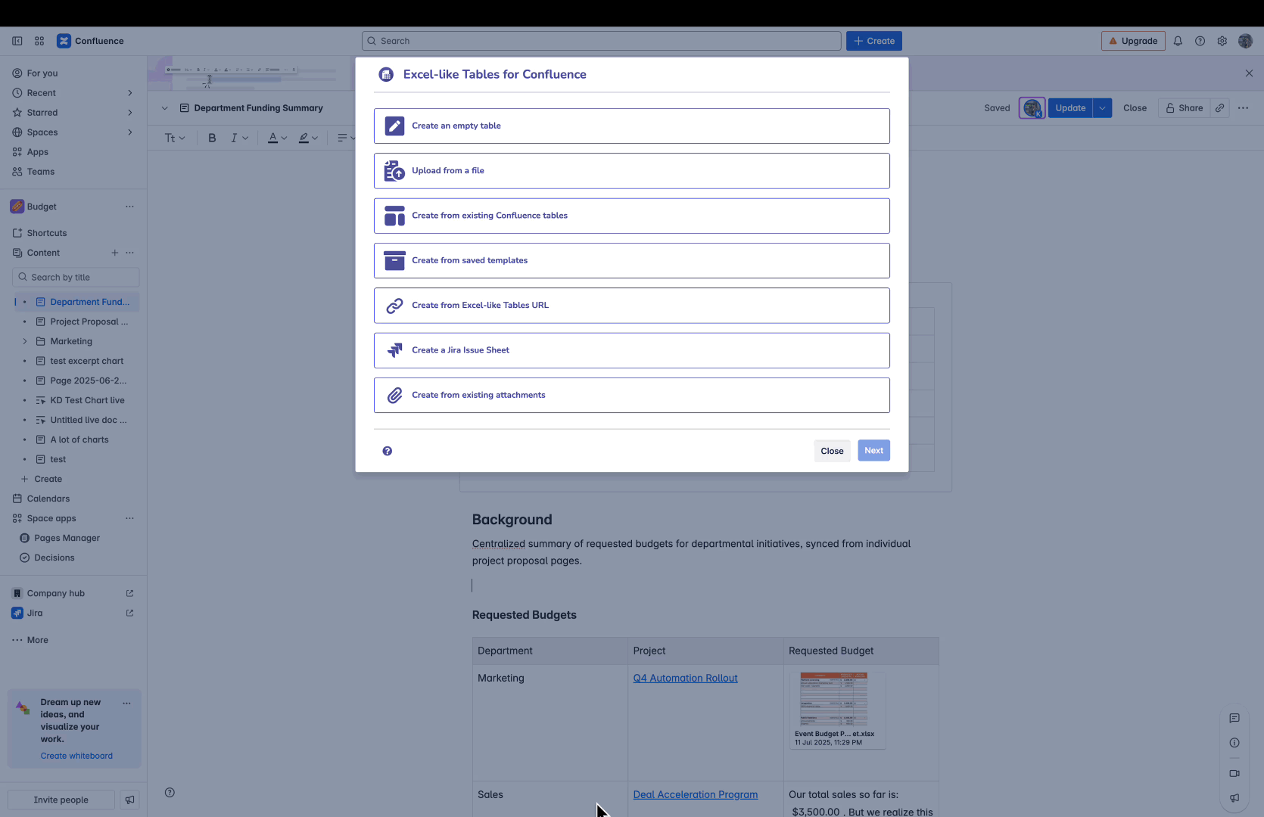This screenshot has width=1264, height=817.
Task: Choose 'Create from existing attachments'
Action: [x=631, y=395]
